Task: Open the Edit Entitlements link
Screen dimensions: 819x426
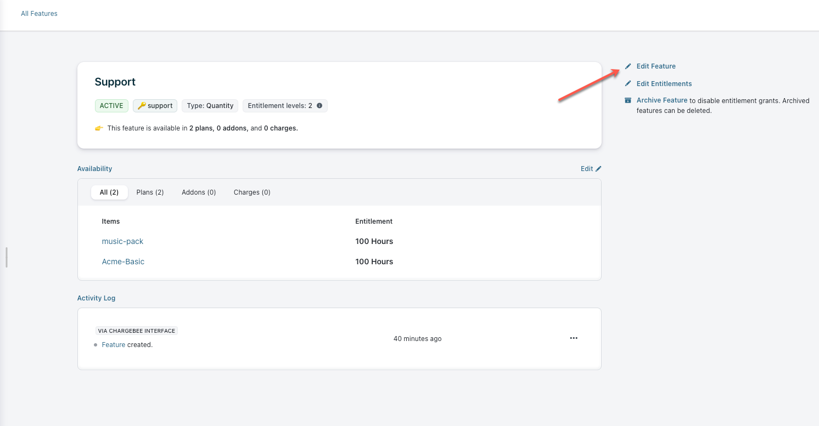Action: (x=664, y=84)
